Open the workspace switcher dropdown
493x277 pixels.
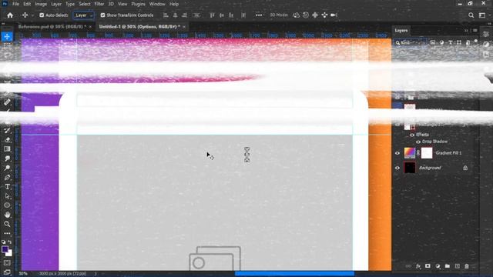[x=482, y=15]
